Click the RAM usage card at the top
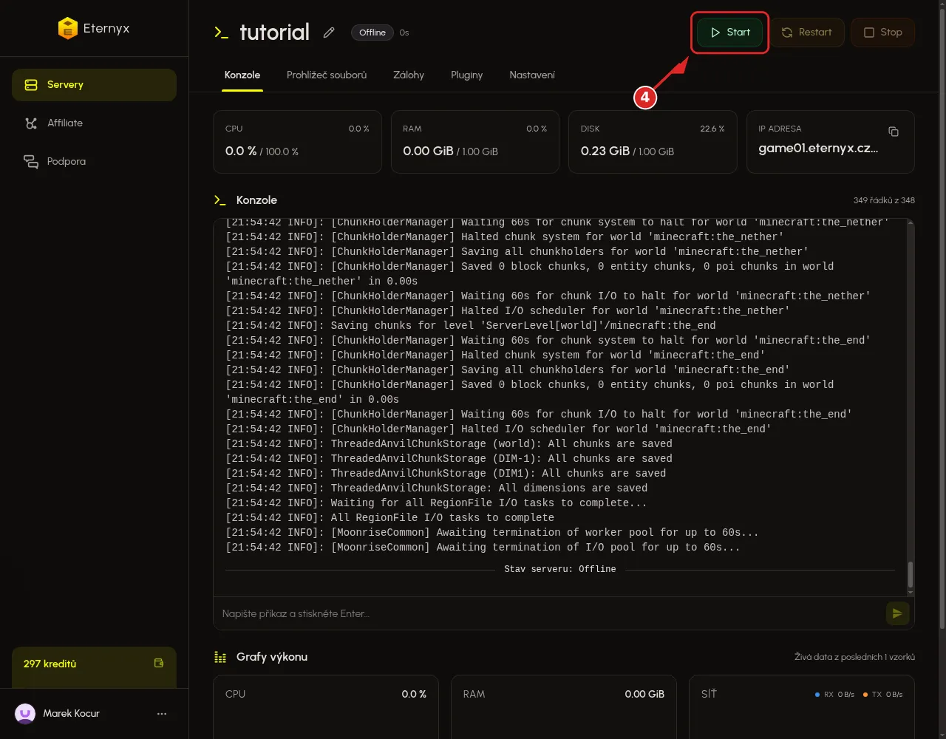The height and width of the screenshot is (739, 946). [x=475, y=142]
